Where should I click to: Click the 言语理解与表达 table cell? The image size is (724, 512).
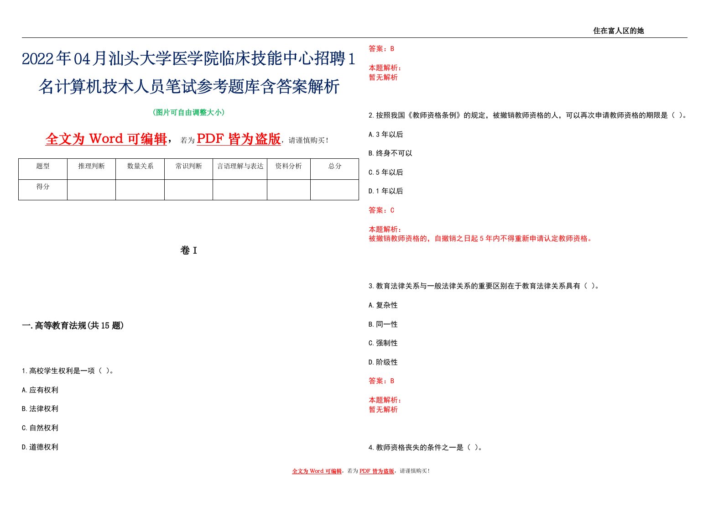[240, 169]
